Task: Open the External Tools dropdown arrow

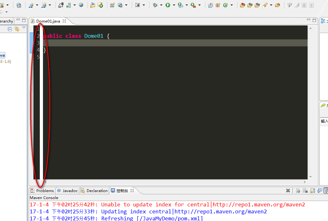Action: coord(199,5)
